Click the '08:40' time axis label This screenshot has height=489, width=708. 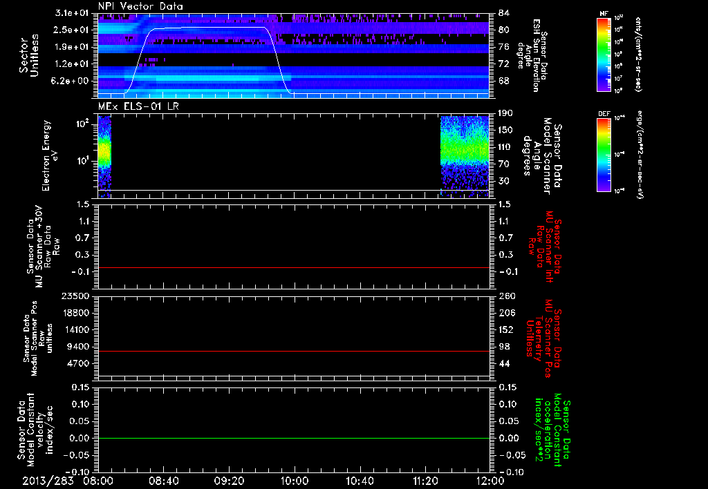[164, 481]
